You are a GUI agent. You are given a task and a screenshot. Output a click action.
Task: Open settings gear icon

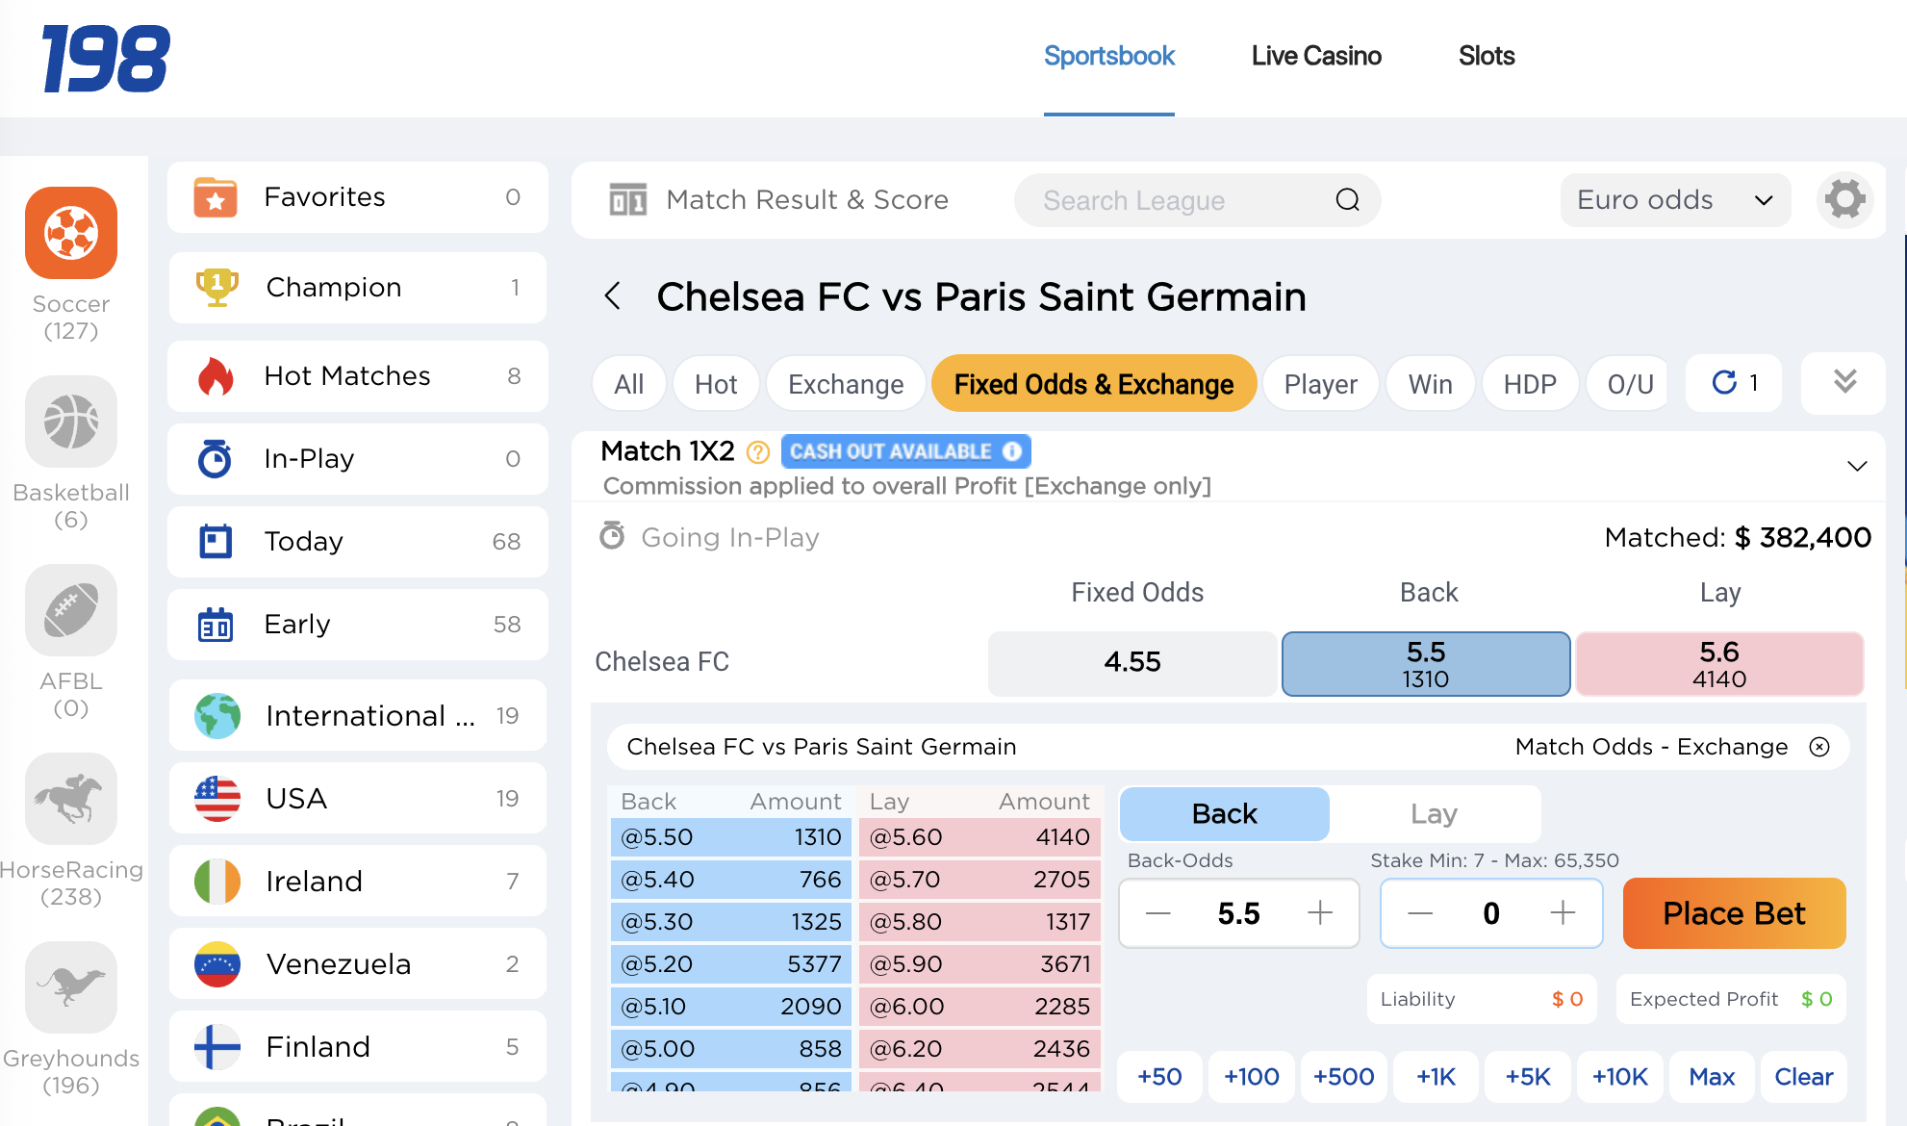[1844, 200]
